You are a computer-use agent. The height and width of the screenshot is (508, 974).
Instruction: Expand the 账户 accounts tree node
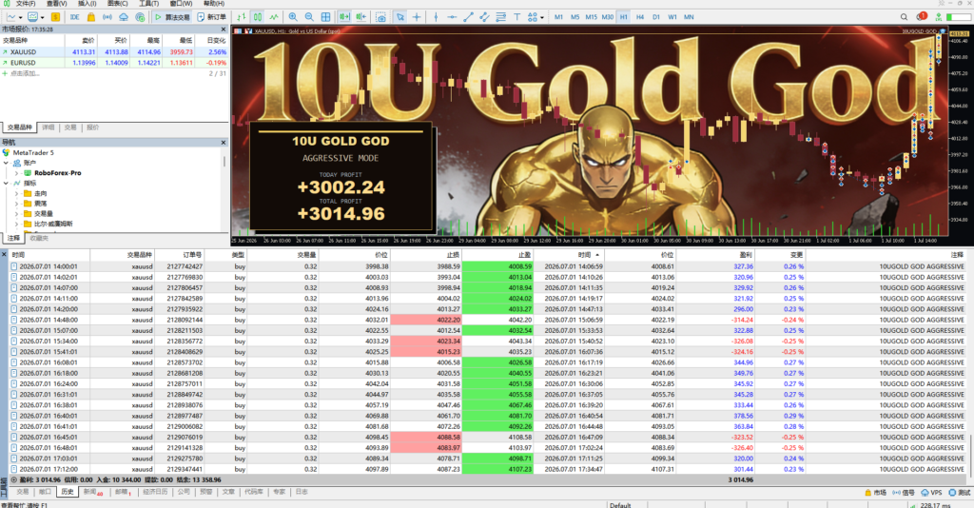pos(7,163)
